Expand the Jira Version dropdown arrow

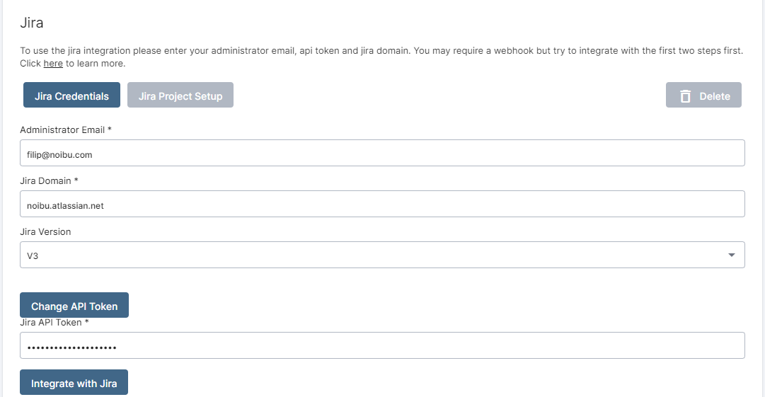click(731, 255)
